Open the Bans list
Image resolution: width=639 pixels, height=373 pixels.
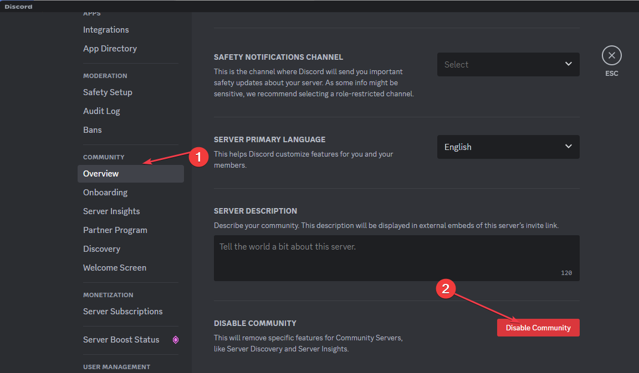point(93,129)
